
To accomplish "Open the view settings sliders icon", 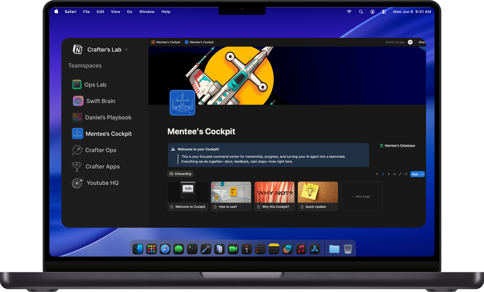I will click(406, 174).
